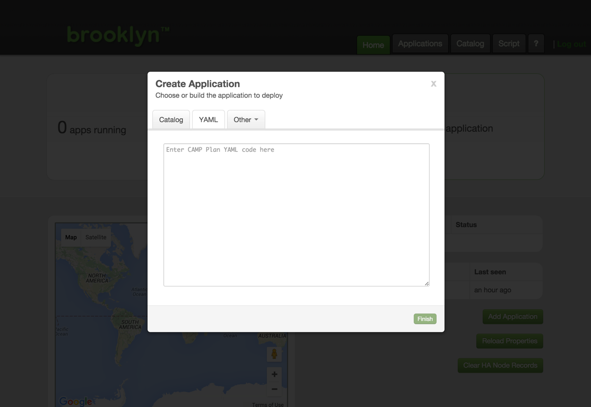Switch the map to Satellite view
Screen dimensions: 591x407
coord(96,237)
